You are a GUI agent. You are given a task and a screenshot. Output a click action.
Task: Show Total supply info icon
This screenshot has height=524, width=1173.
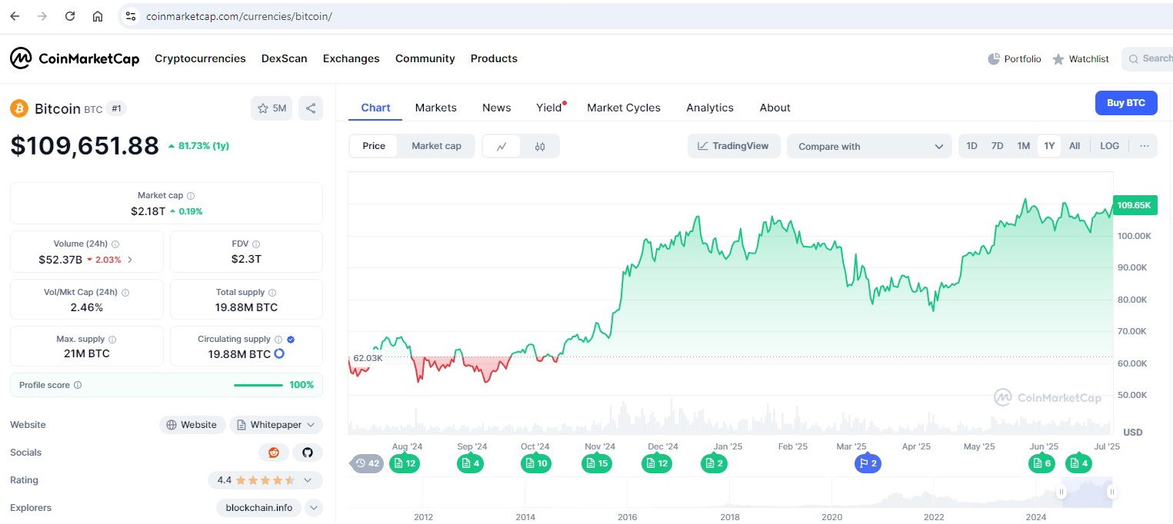click(x=272, y=293)
